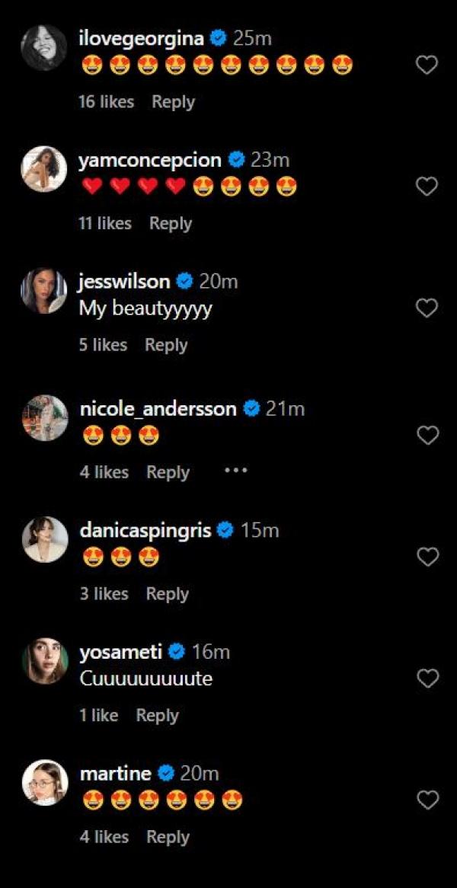457x888 pixels.
Task: Like martine's comment with the heart
Action: (x=428, y=800)
